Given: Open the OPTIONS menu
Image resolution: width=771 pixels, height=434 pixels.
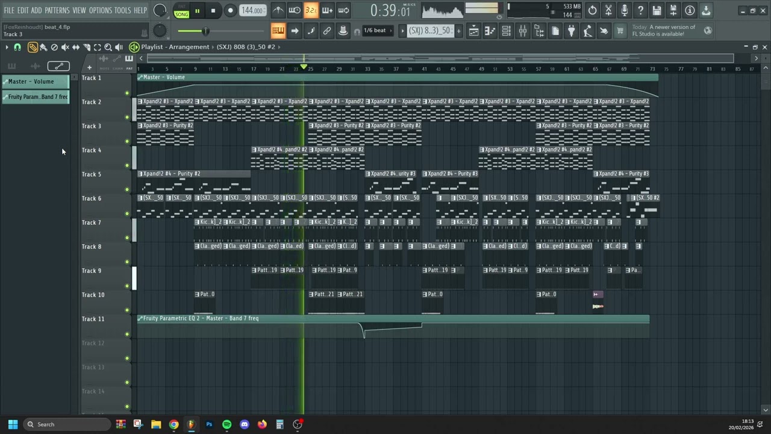Looking at the screenshot, I should [101, 10].
